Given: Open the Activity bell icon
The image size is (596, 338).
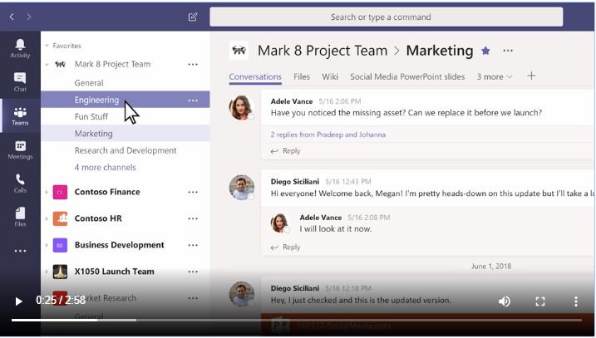Looking at the screenshot, I should tap(20, 48).
